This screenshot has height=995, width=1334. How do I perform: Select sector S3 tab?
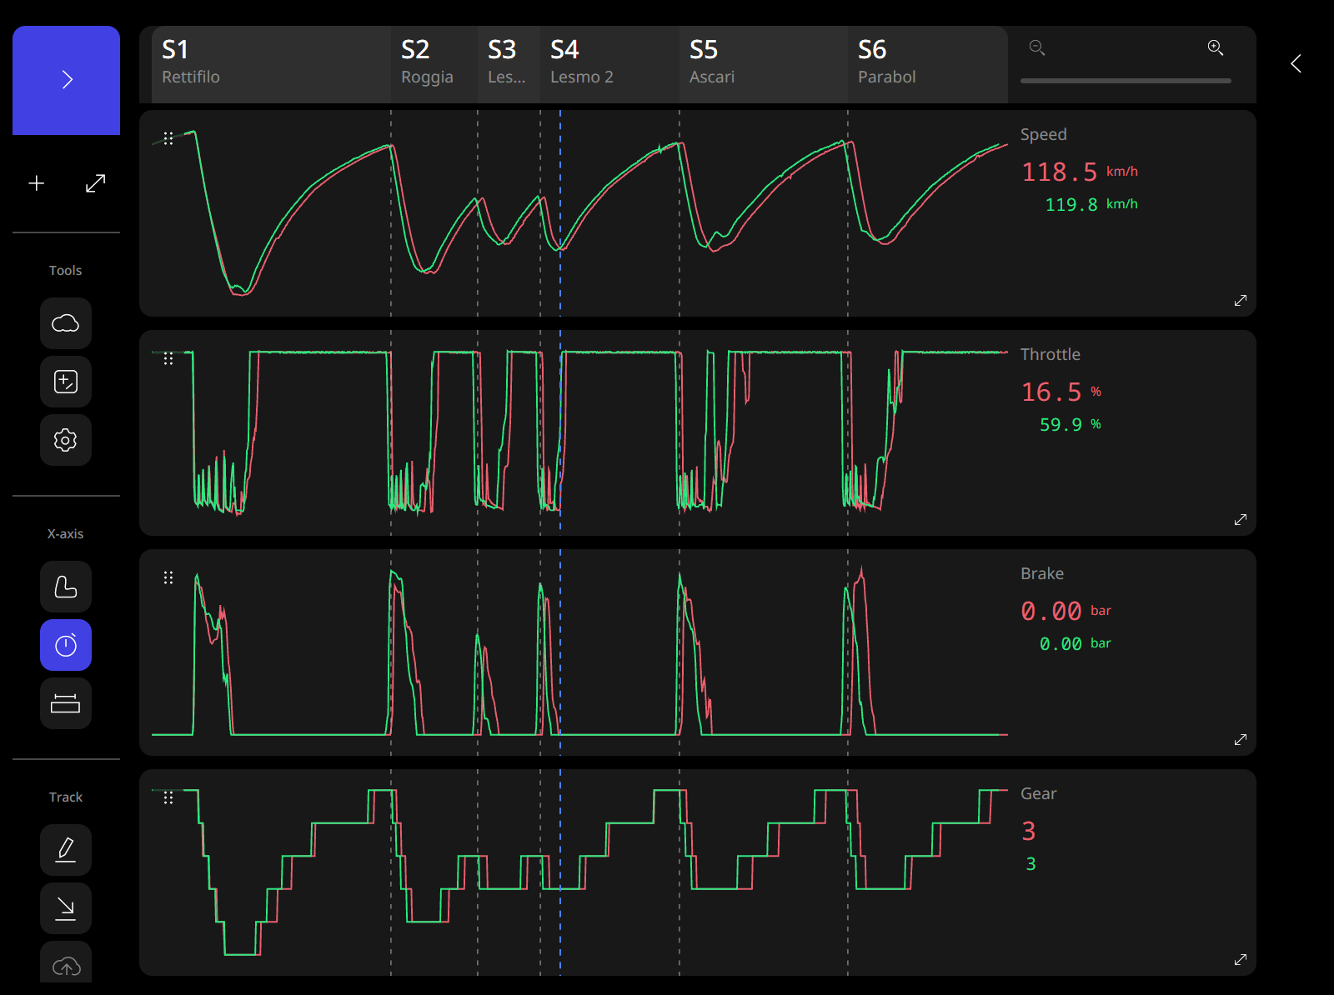click(x=509, y=64)
